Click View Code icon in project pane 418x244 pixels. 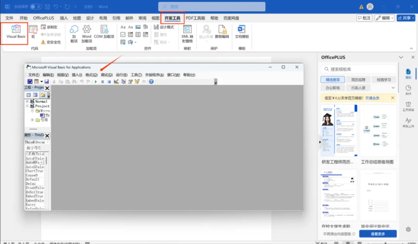(x=29, y=95)
